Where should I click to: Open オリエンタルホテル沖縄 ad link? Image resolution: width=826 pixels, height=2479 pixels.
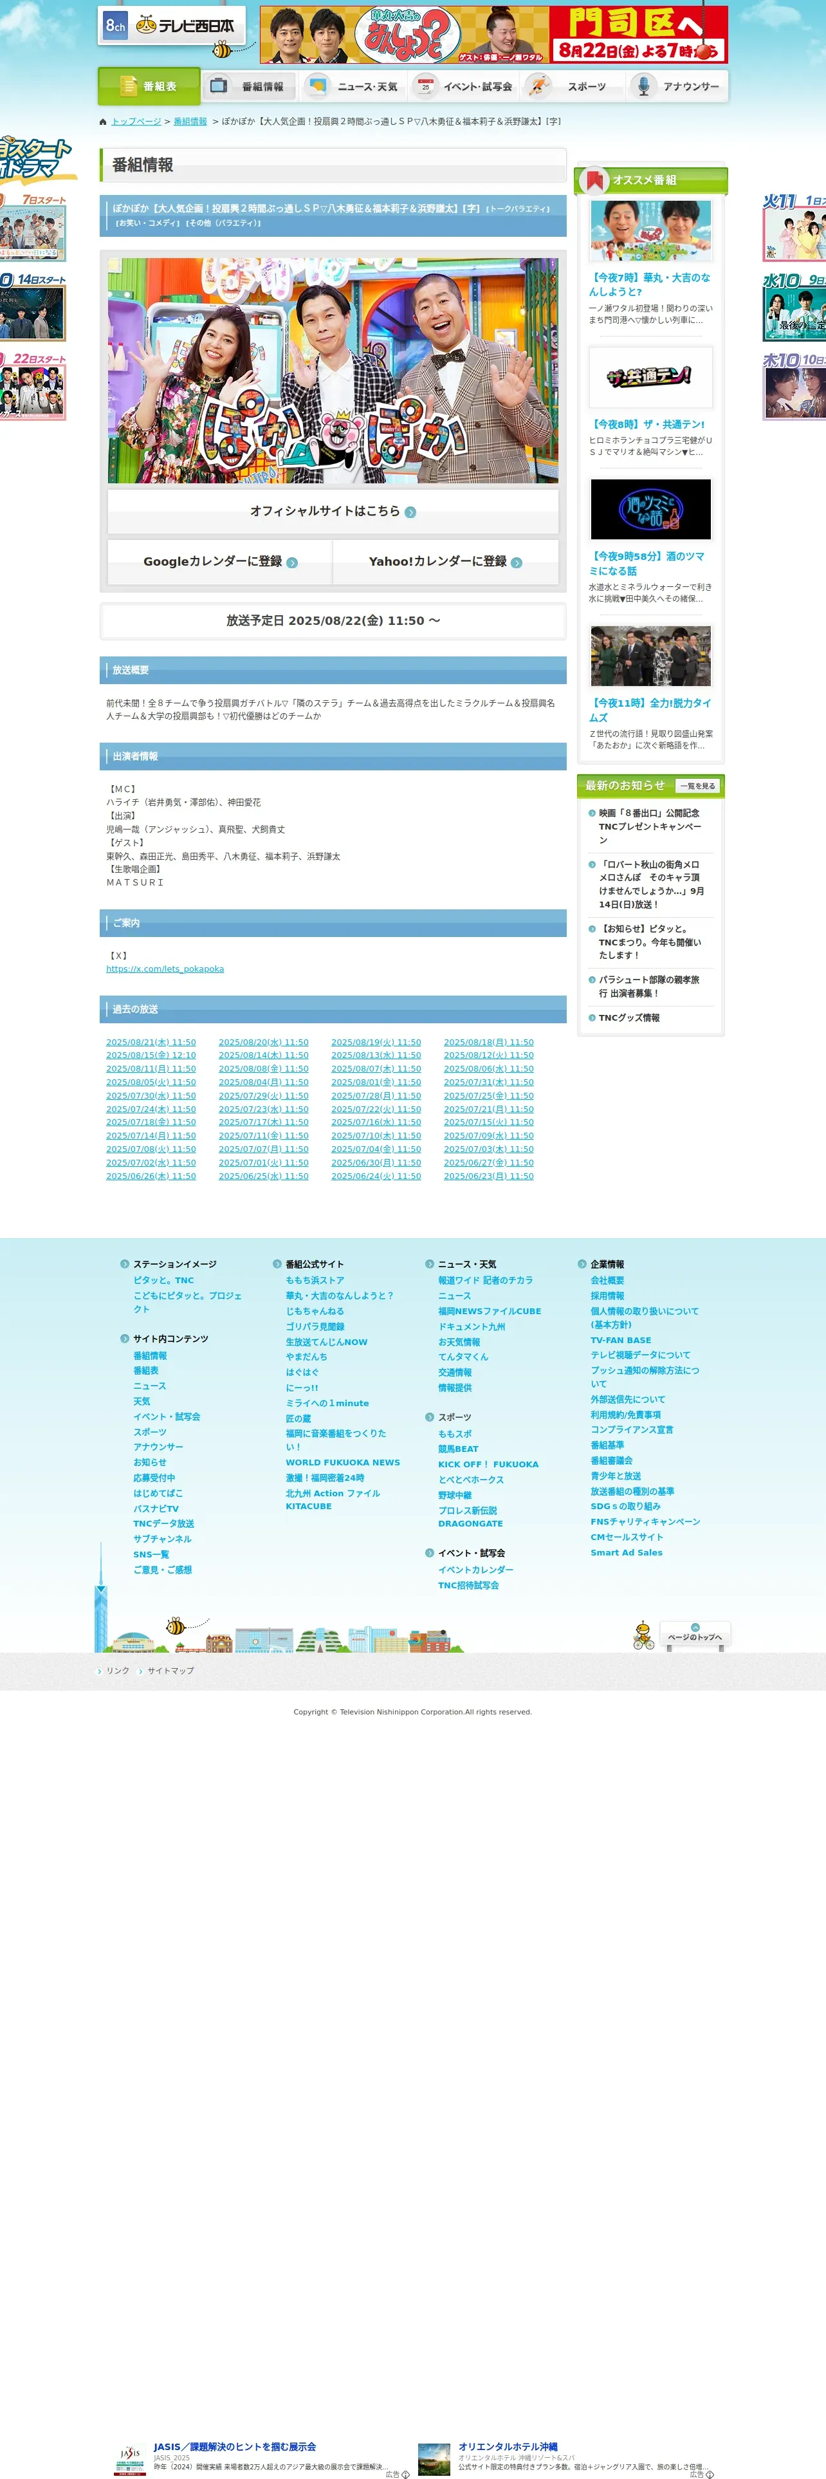point(508,2446)
